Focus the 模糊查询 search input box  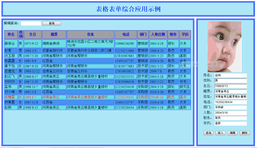(31, 23)
